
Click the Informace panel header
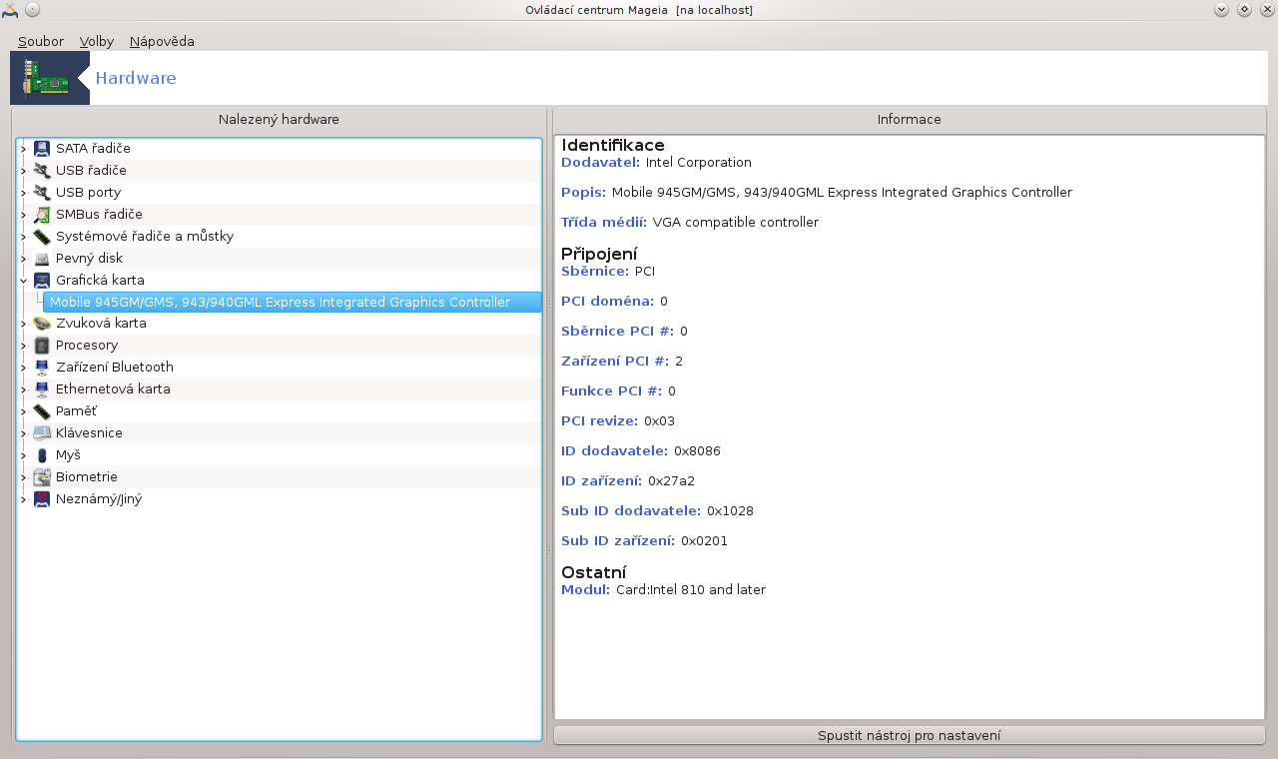pos(910,120)
